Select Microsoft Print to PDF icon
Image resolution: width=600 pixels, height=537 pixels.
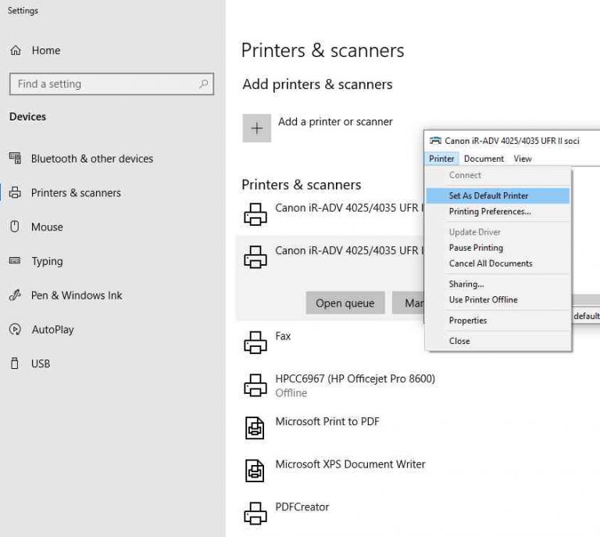click(x=255, y=427)
